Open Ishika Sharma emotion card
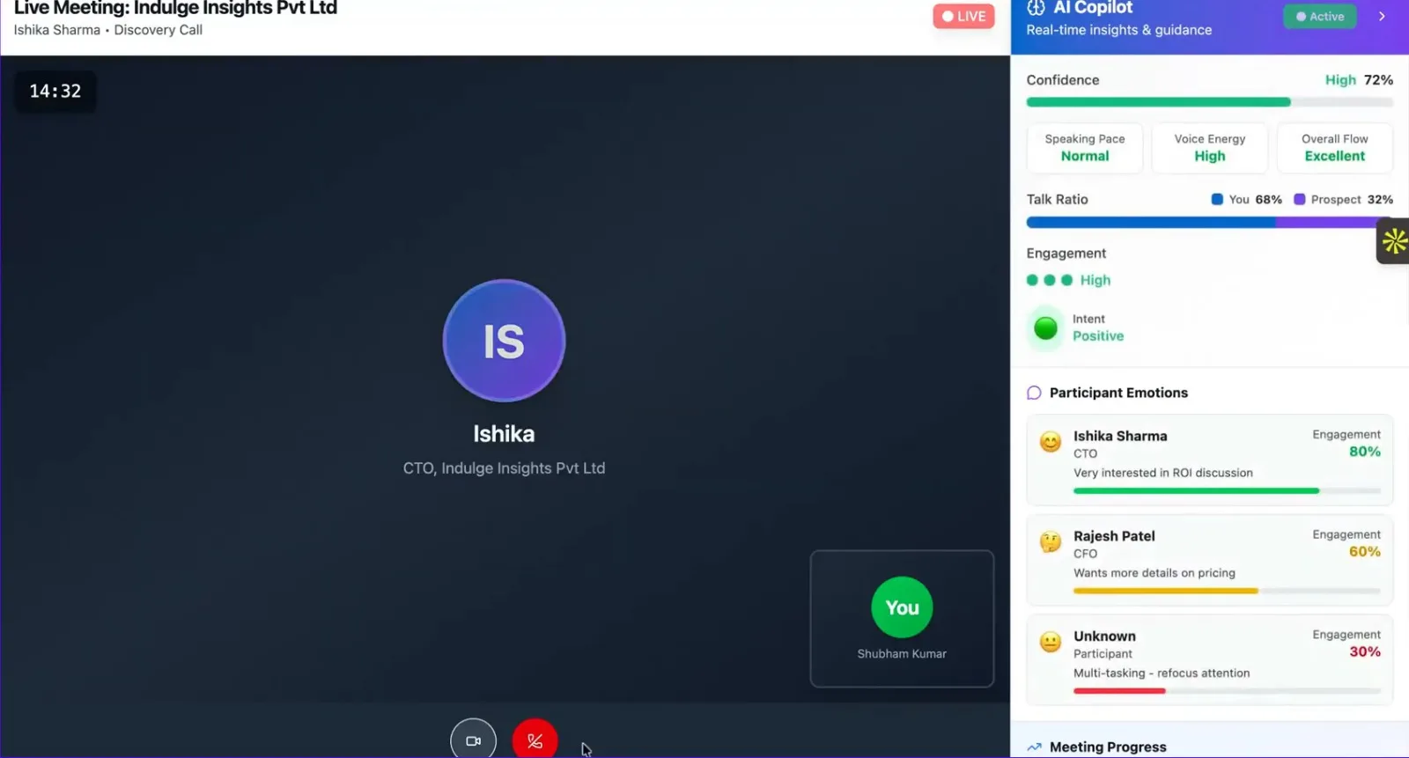 pyautogui.click(x=1210, y=460)
